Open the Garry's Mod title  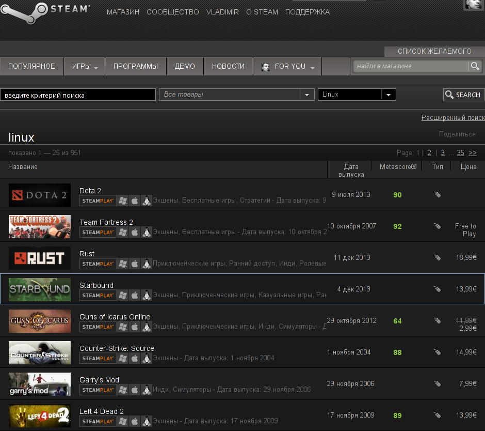[99, 380]
